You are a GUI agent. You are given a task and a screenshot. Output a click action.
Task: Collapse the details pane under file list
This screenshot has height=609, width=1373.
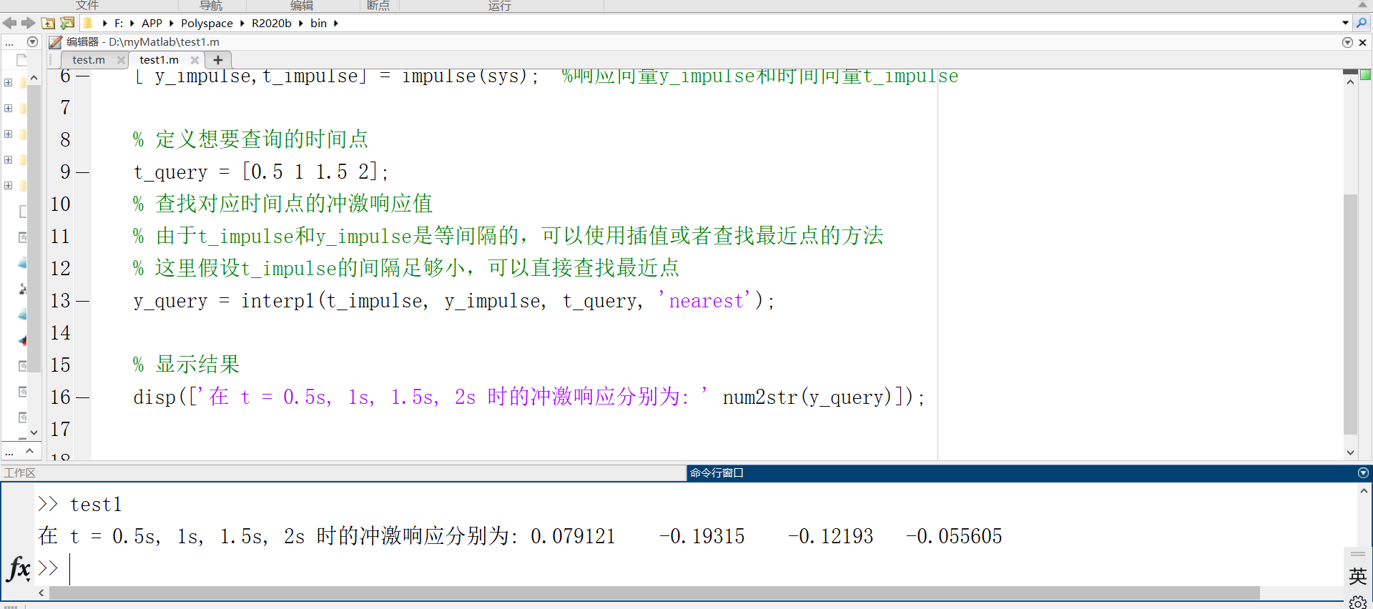coord(29,451)
